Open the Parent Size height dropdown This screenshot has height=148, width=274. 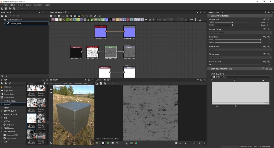[180, 20]
